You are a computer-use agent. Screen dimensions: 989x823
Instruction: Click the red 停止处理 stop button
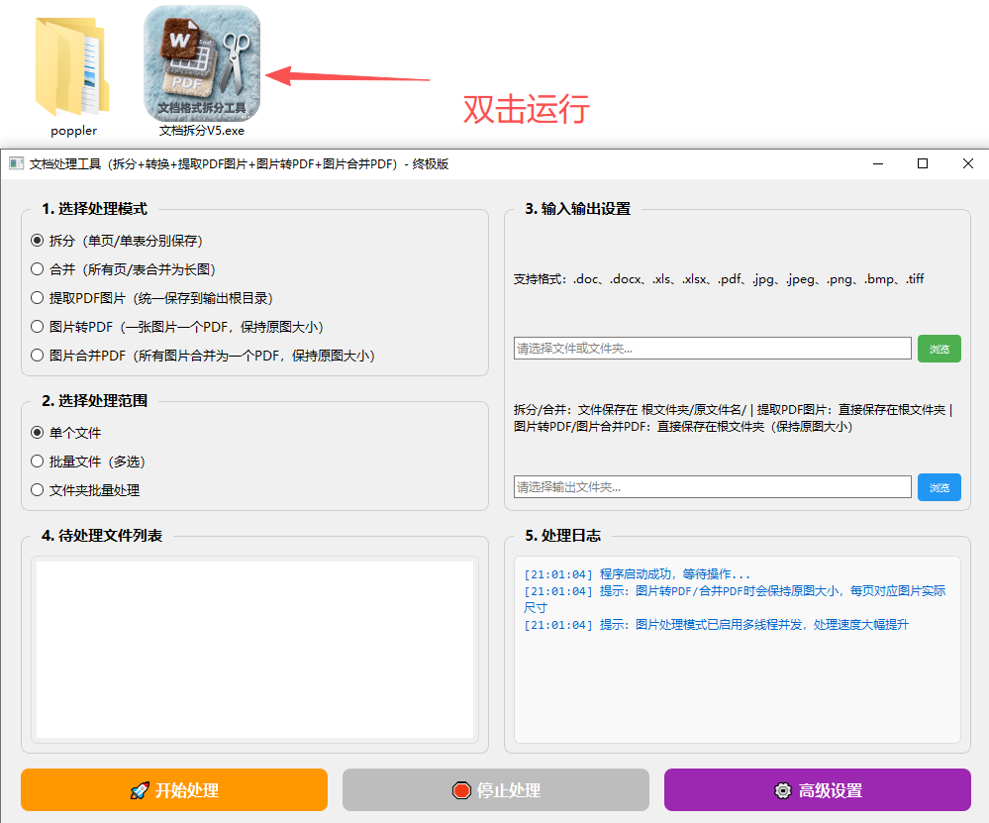pos(495,790)
